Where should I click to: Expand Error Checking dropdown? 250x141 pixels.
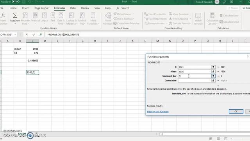tap(190, 19)
